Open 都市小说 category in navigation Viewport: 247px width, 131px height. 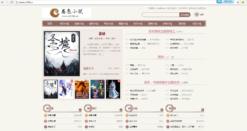(94, 24)
